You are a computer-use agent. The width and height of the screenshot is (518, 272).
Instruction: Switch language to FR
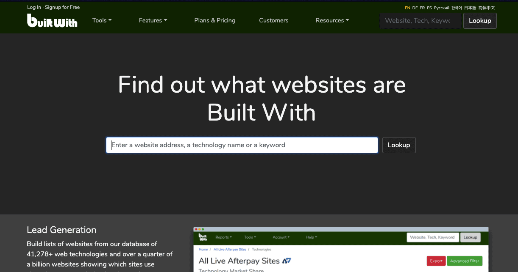tap(422, 8)
